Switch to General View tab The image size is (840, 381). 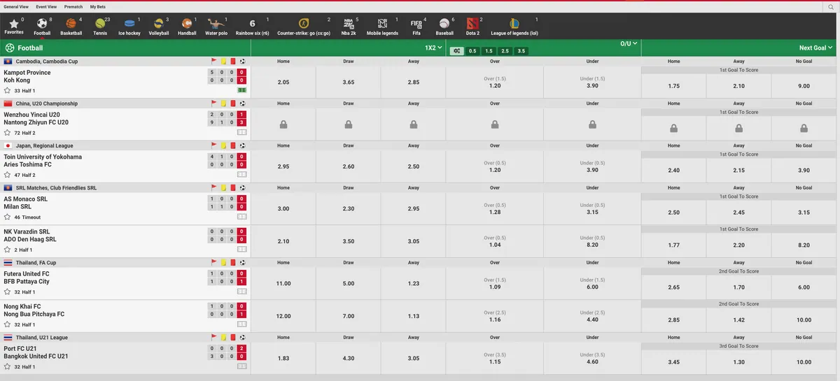[16, 6]
